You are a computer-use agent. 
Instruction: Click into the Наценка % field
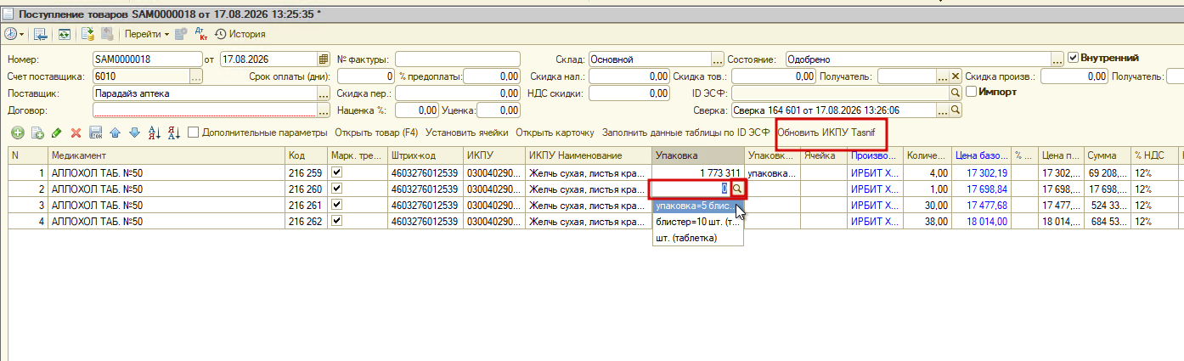(416, 110)
